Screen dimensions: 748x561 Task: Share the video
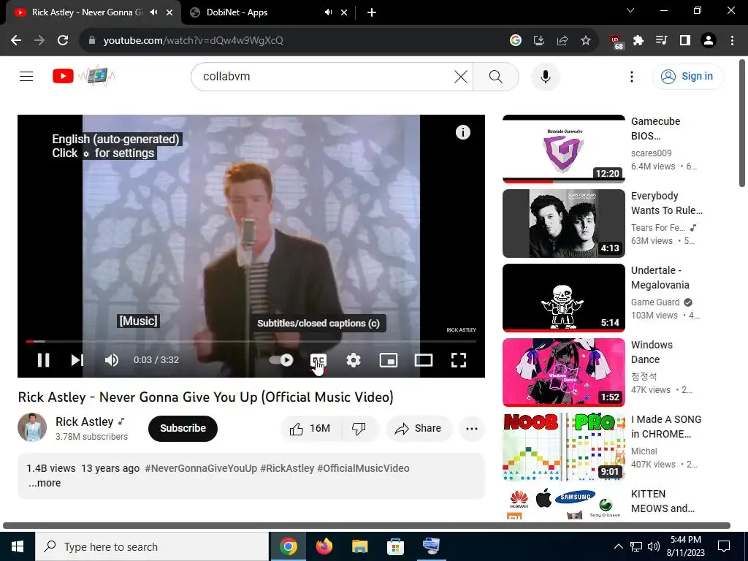(x=419, y=428)
